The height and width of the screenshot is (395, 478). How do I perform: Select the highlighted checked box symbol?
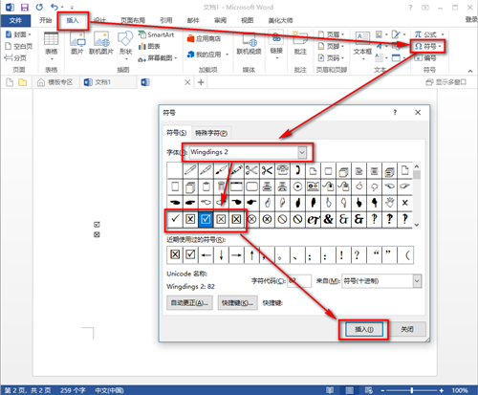tap(206, 219)
